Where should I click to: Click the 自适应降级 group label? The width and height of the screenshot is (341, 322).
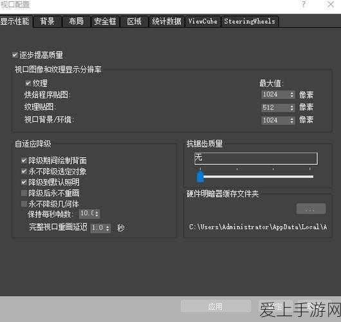click(33, 144)
